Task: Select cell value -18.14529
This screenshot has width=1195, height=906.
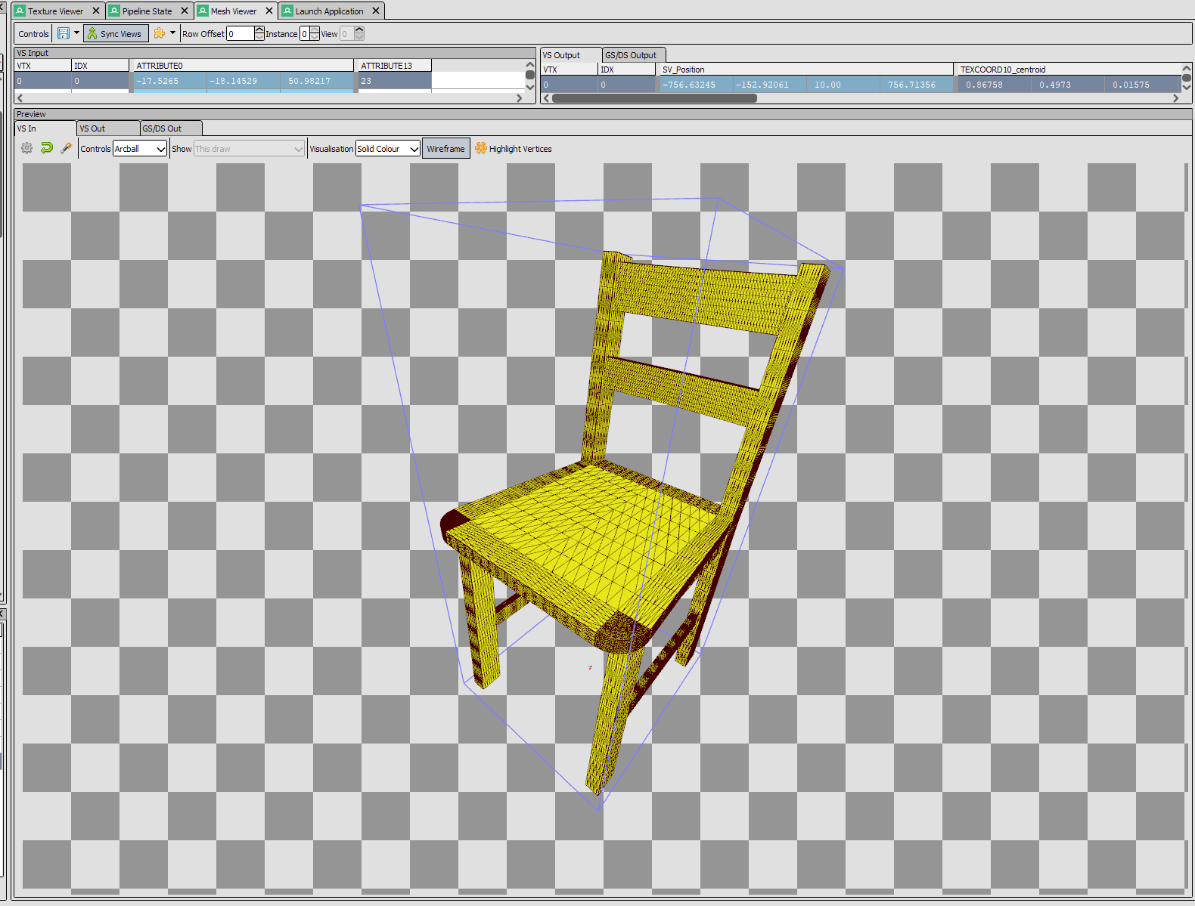Action: 244,81
